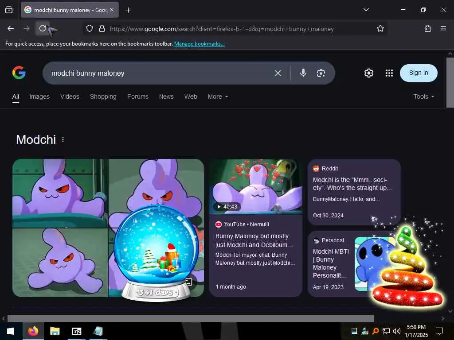The width and height of the screenshot is (454, 340).
Task: Open the Modchi MBTI Personality result
Action: click(x=331, y=263)
